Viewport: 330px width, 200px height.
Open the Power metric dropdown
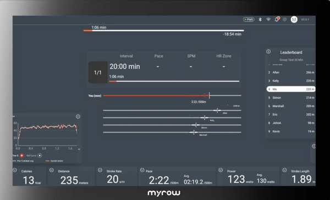click(221, 170)
